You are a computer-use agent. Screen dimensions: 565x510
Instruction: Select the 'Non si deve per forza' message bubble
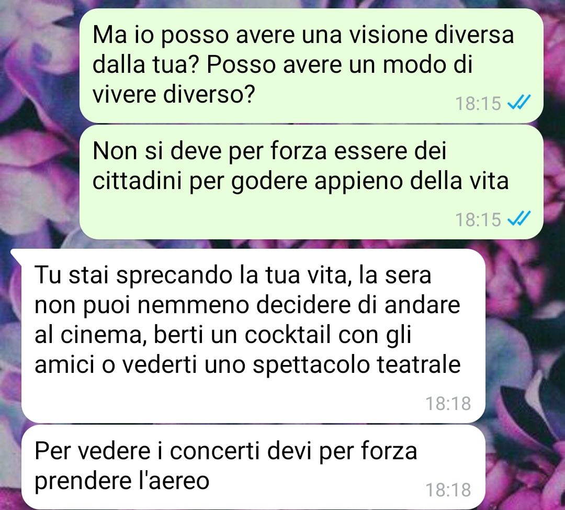[311, 182]
